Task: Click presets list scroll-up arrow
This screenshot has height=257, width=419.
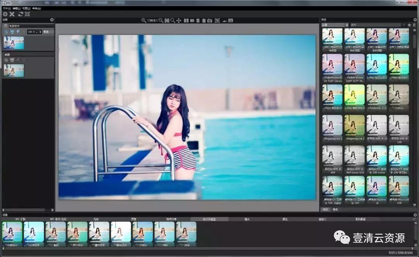Action: pos(415,30)
